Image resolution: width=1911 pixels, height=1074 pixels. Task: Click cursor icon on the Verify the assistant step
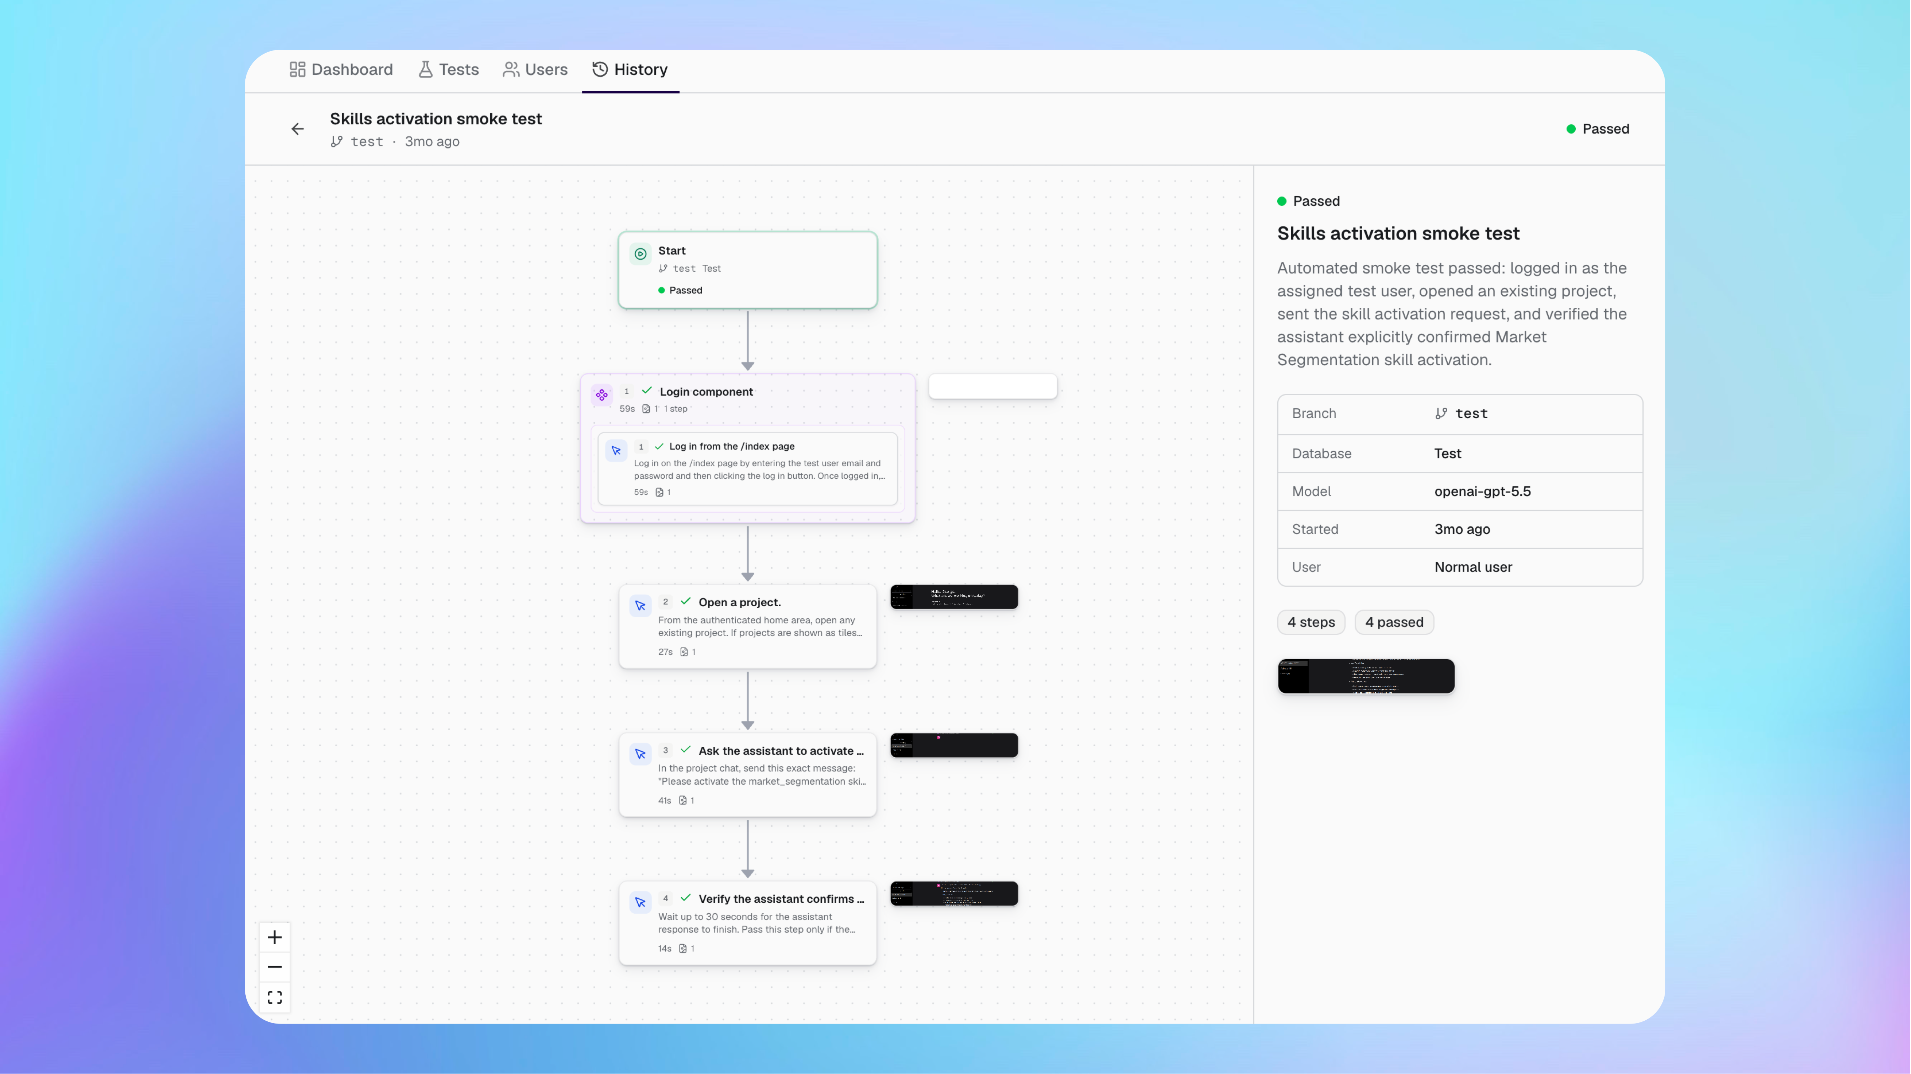640,903
